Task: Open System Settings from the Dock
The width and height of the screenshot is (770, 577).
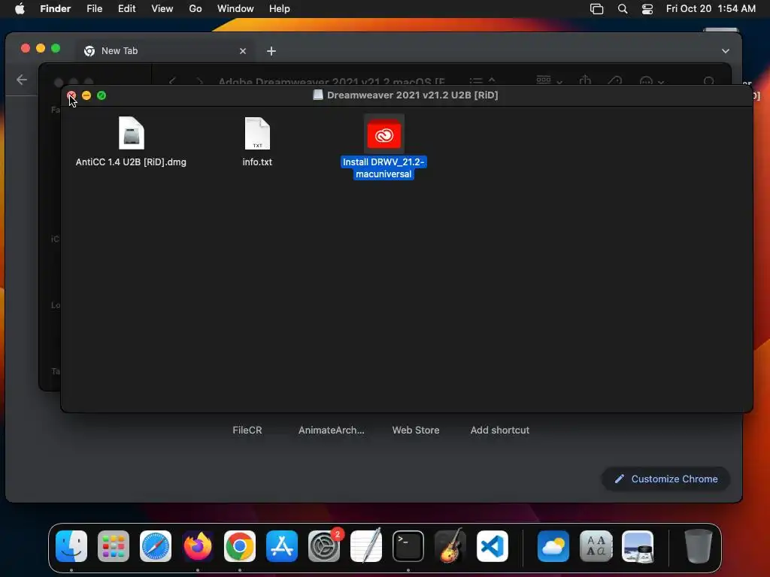Action: [x=324, y=546]
